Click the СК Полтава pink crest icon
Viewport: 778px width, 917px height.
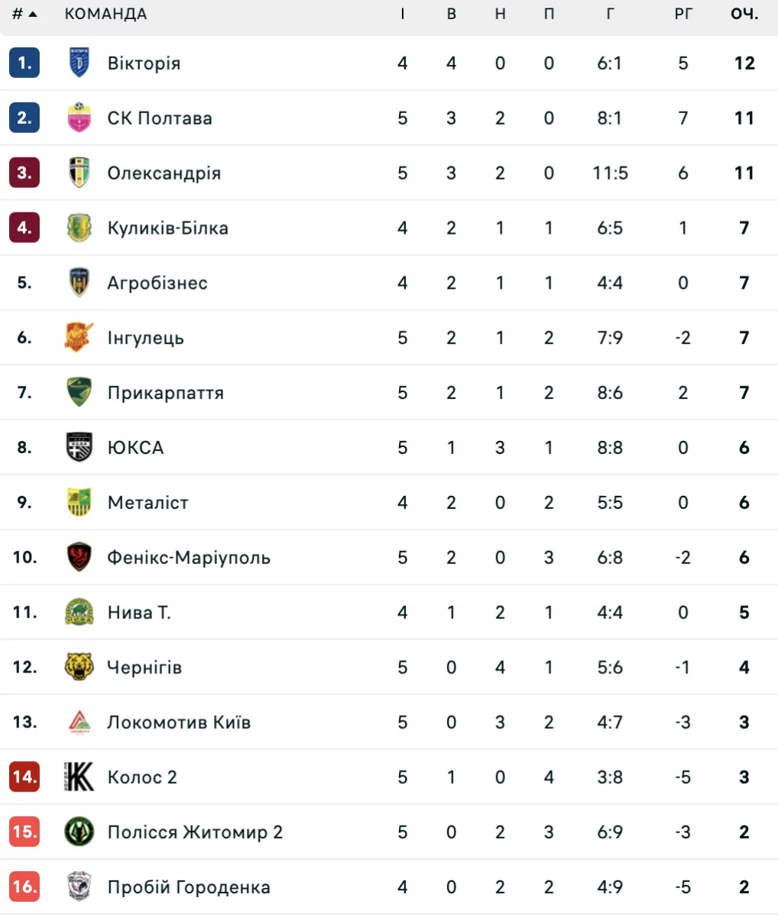click(x=79, y=118)
